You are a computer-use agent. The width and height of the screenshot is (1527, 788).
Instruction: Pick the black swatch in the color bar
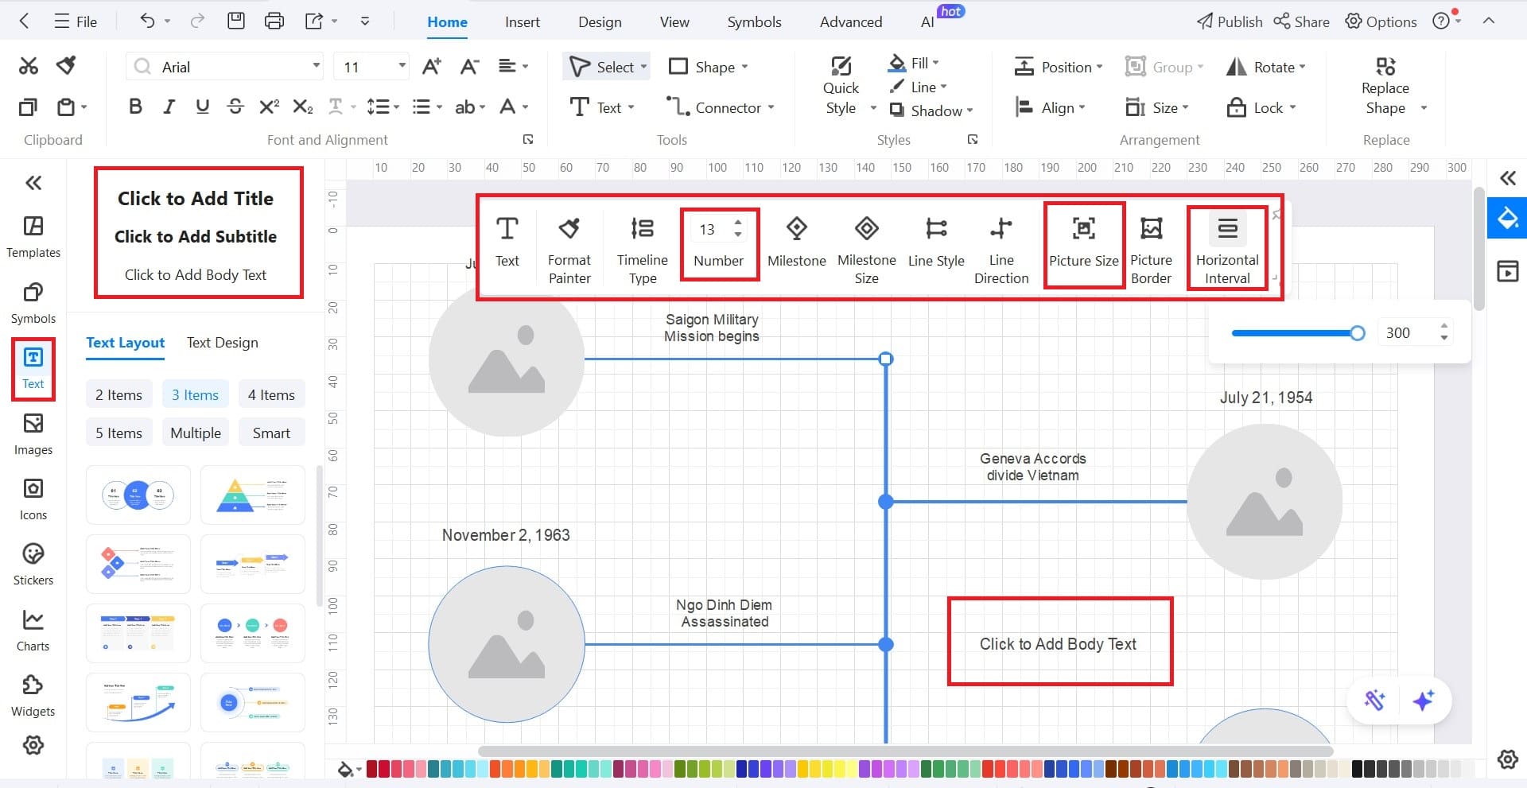[1358, 769]
